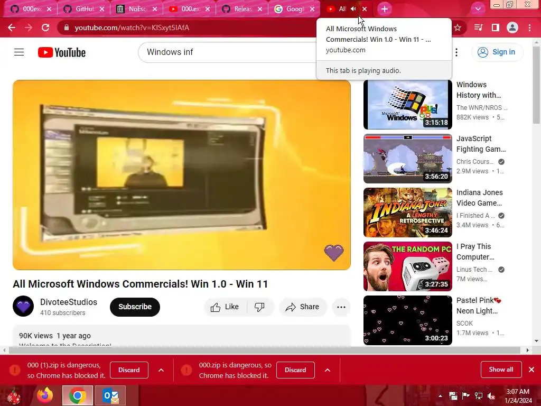Switch to the Releases tab
This screenshot has height=406, width=541.
pos(242,9)
